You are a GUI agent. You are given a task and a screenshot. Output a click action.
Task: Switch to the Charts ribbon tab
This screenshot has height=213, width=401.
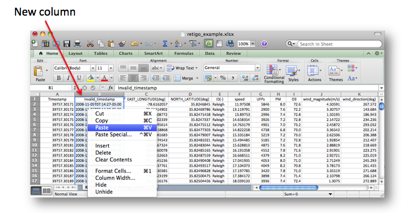click(x=125, y=53)
